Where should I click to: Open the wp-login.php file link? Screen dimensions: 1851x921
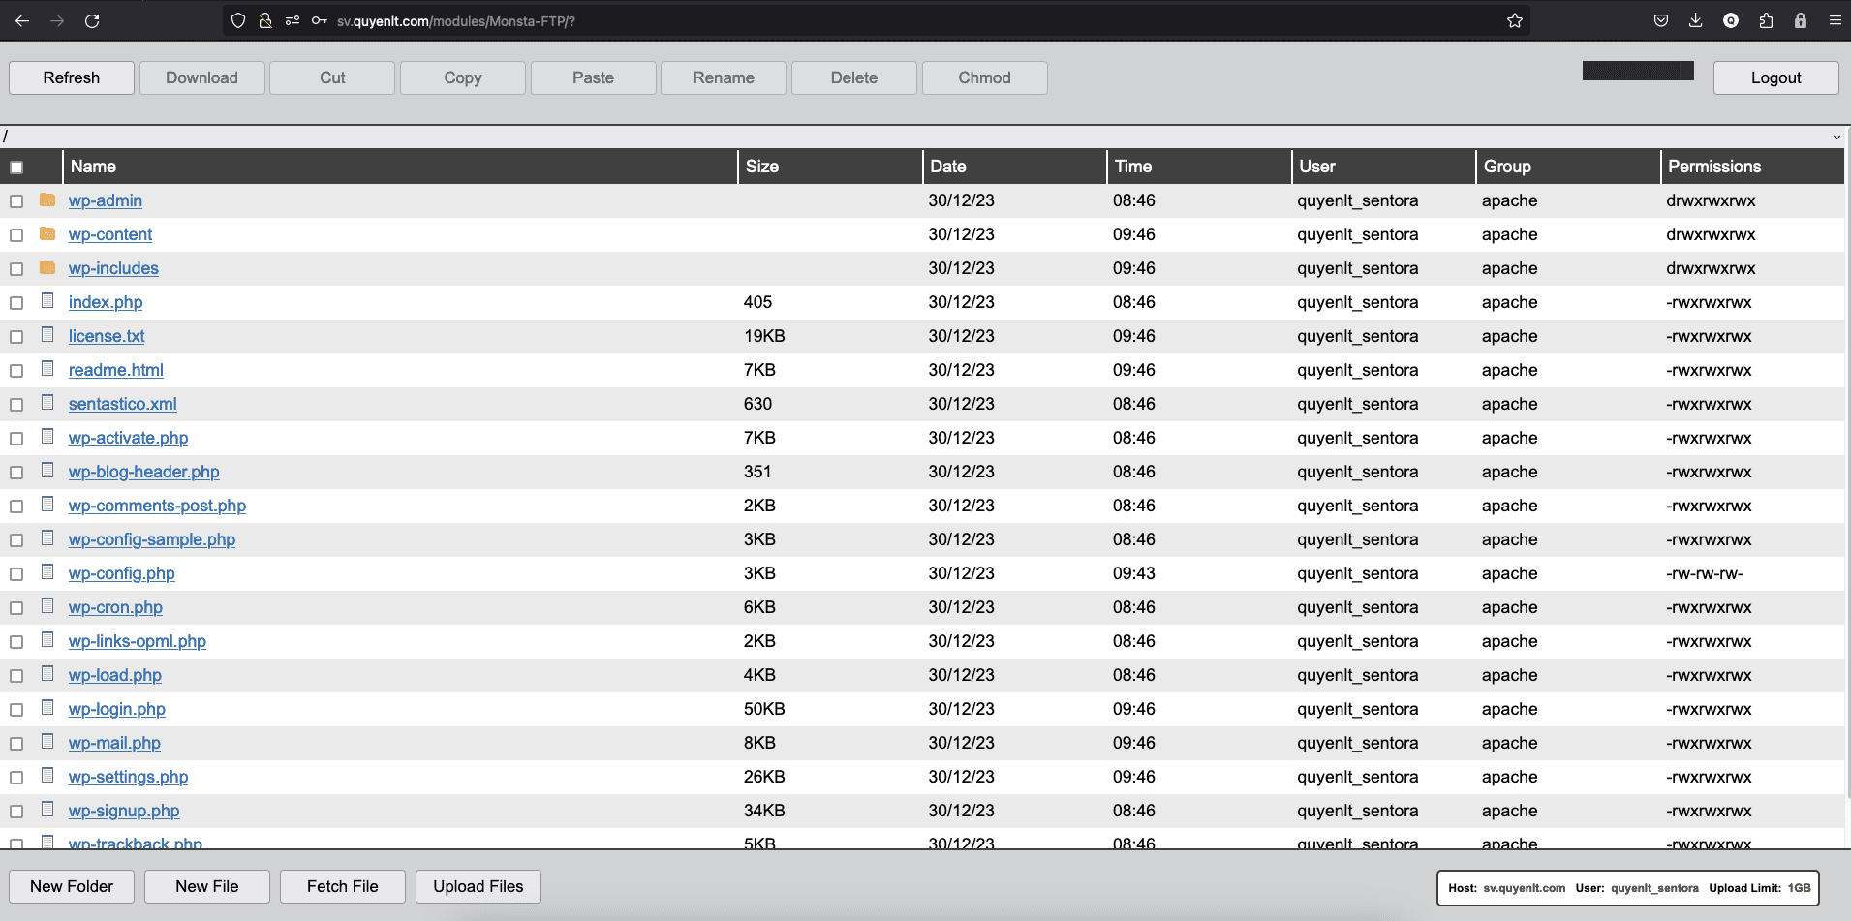[116, 709]
